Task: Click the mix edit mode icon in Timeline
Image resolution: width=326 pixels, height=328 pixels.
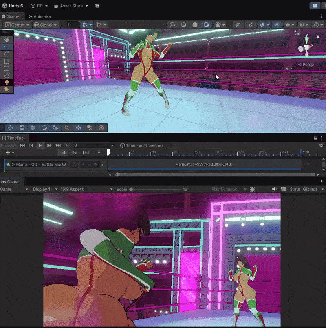Action: click(63, 152)
